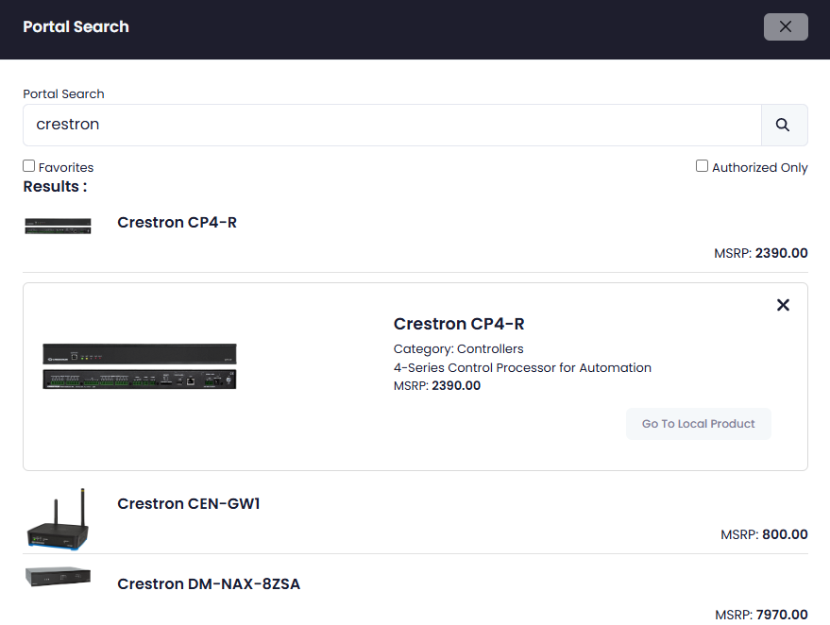Screen dimensions: 830x625
Task: Click the Favorites label text
Action: click(x=66, y=167)
